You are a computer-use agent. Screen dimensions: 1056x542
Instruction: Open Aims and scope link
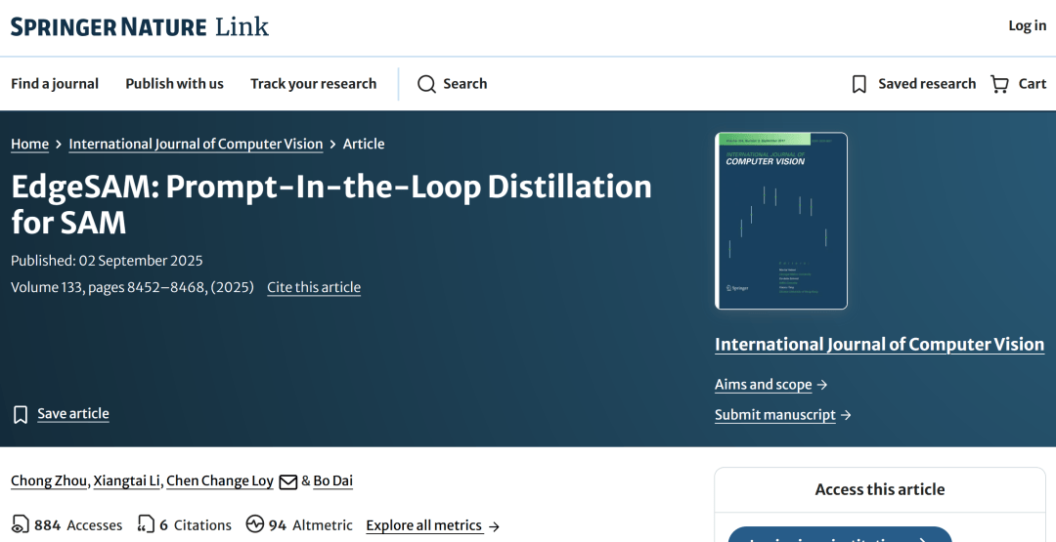click(763, 385)
